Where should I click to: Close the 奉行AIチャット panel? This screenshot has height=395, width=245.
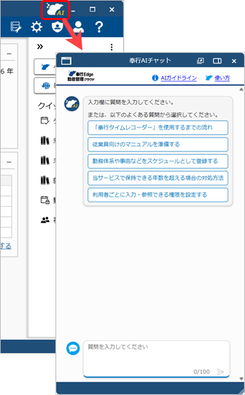pyautogui.click(x=234, y=61)
